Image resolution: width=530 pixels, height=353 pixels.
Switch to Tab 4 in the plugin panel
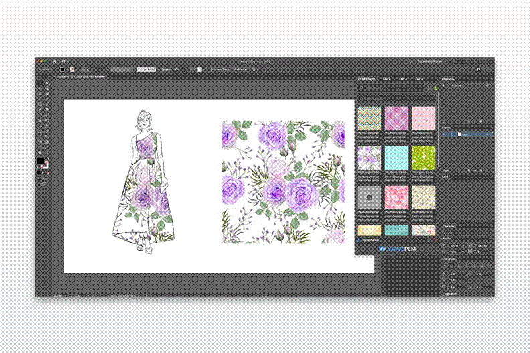pos(419,78)
